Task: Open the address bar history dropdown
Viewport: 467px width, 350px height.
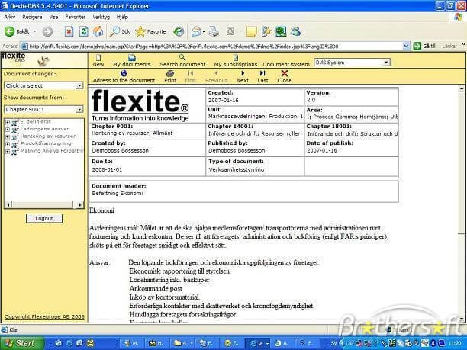Action: 406,46
